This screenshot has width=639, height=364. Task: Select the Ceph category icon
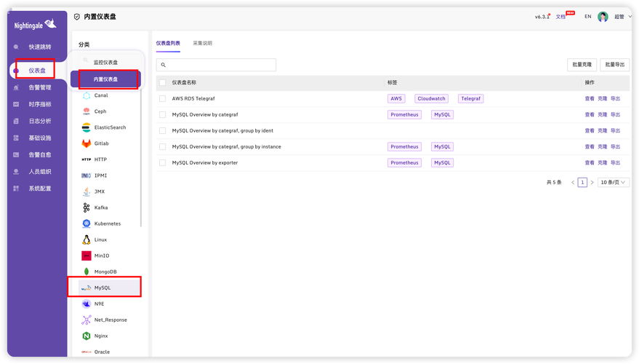point(87,111)
